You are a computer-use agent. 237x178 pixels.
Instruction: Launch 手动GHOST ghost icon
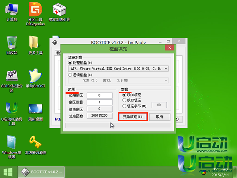[x=36, y=78]
